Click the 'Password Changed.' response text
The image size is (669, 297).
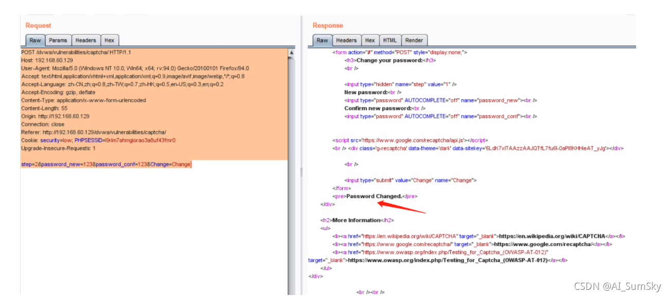click(374, 196)
